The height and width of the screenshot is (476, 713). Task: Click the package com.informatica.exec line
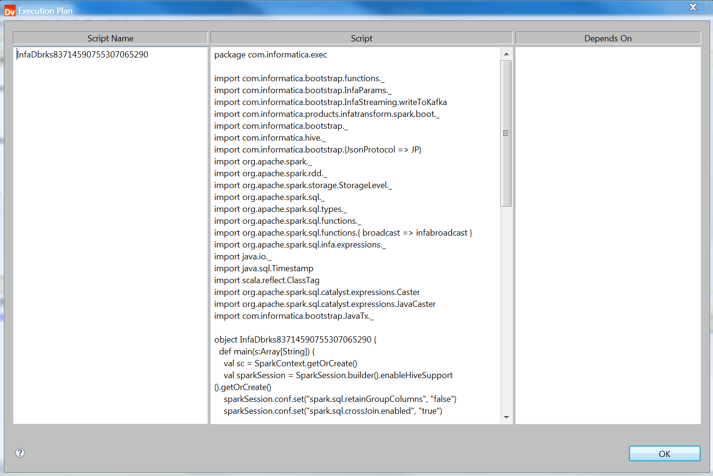click(x=270, y=55)
